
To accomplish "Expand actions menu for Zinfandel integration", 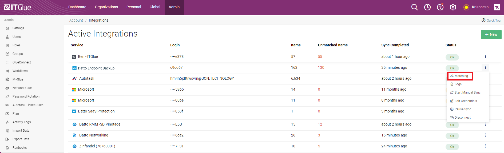I will pos(485,146).
